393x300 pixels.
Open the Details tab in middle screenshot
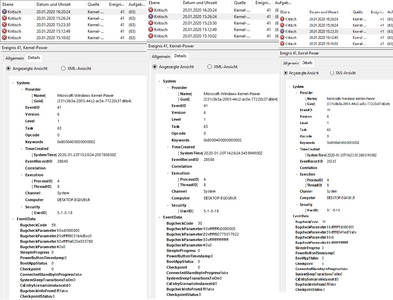(x=180, y=56)
